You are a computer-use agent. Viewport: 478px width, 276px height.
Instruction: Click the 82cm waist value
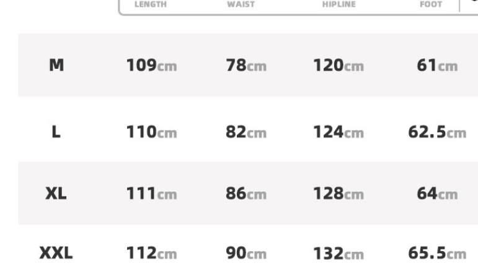246,132
